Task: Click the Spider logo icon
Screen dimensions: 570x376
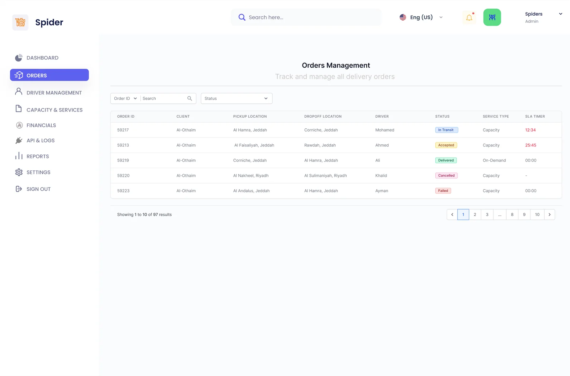Action: (20, 22)
